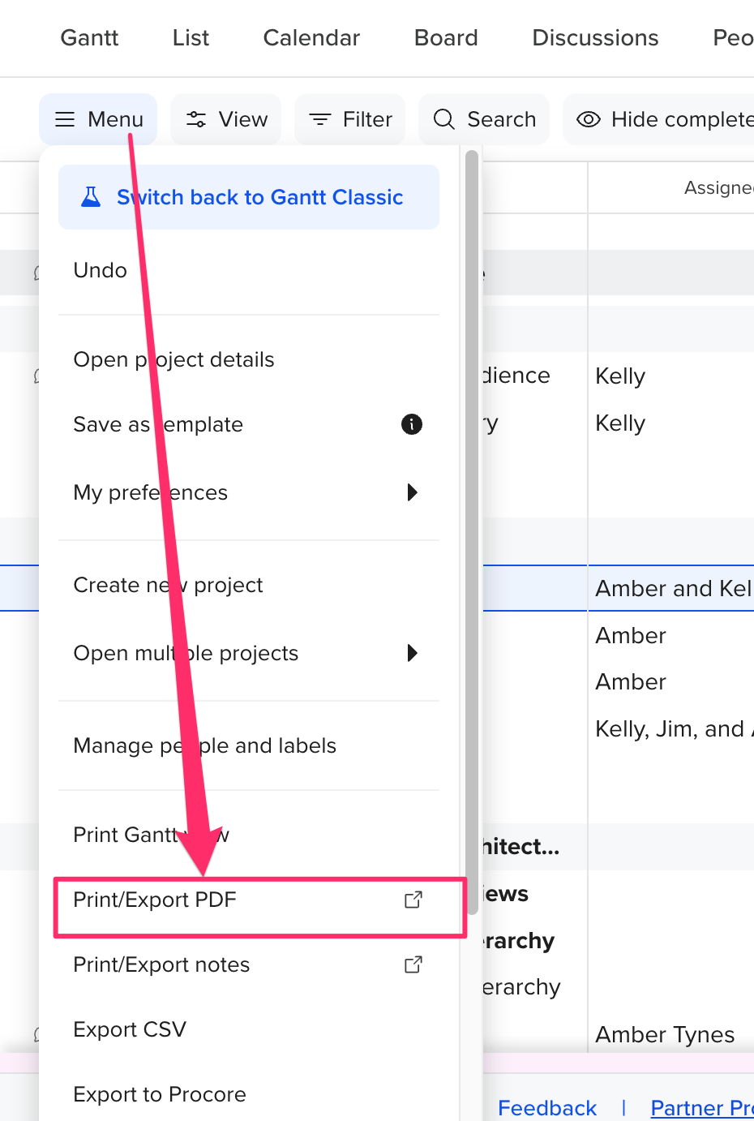Click the menu's vertical scrollbar
The height and width of the screenshot is (1121, 754).
[x=472, y=527]
